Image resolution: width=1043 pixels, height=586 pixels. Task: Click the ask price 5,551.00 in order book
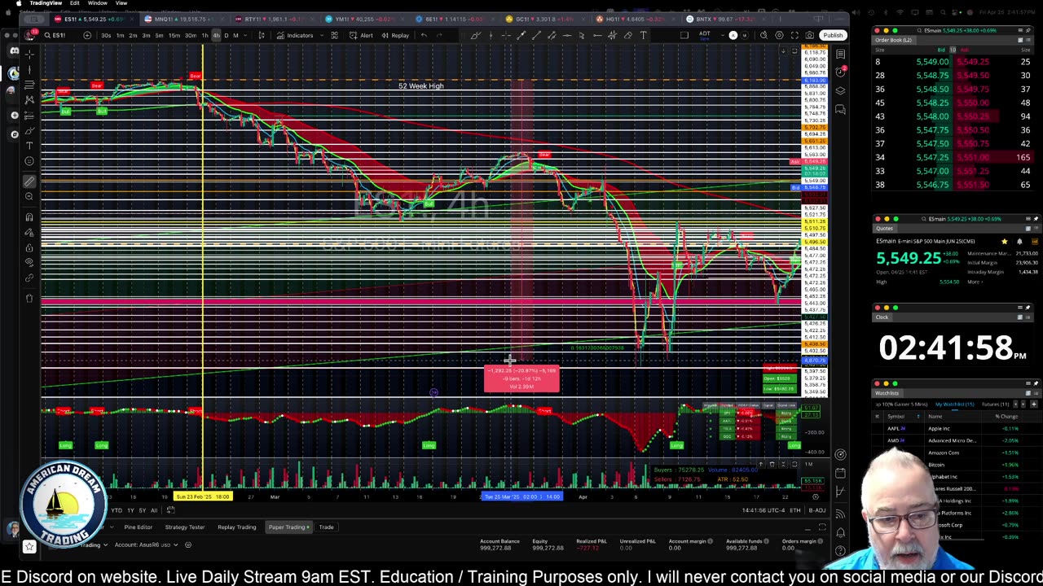coord(973,157)
